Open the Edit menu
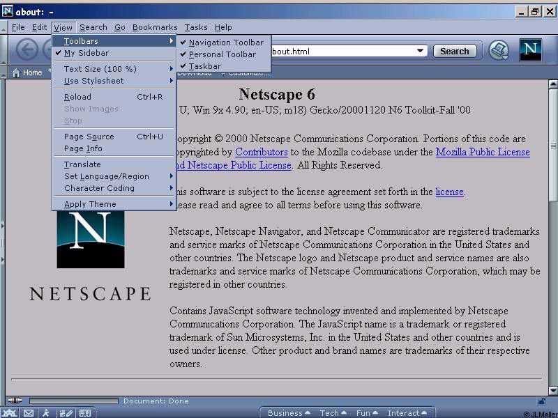 point(39,27)
